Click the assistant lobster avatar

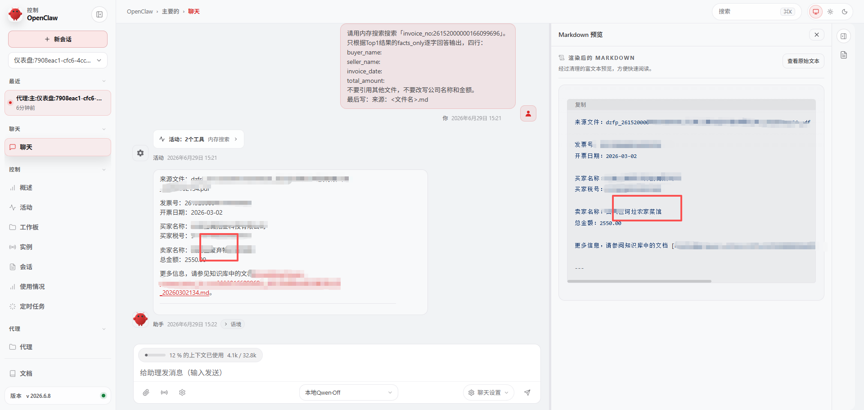[140, 319]
